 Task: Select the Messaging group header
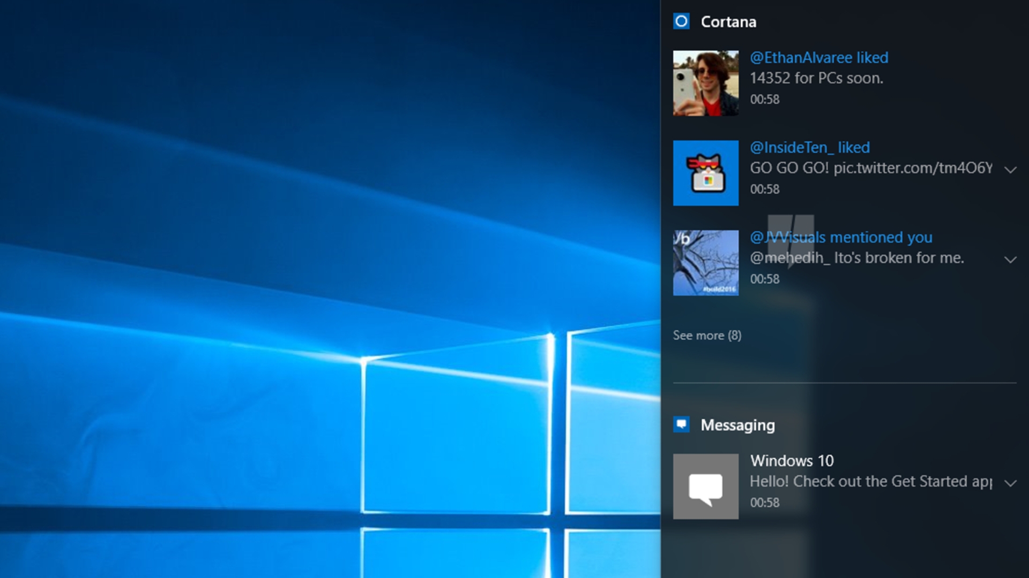pos(737,425)
